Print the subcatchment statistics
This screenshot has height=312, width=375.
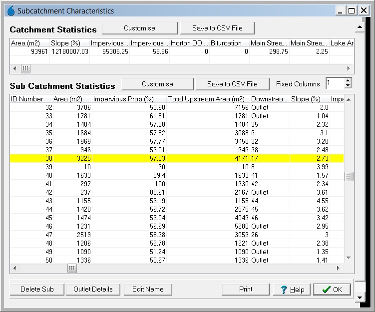tap(246, 289)
